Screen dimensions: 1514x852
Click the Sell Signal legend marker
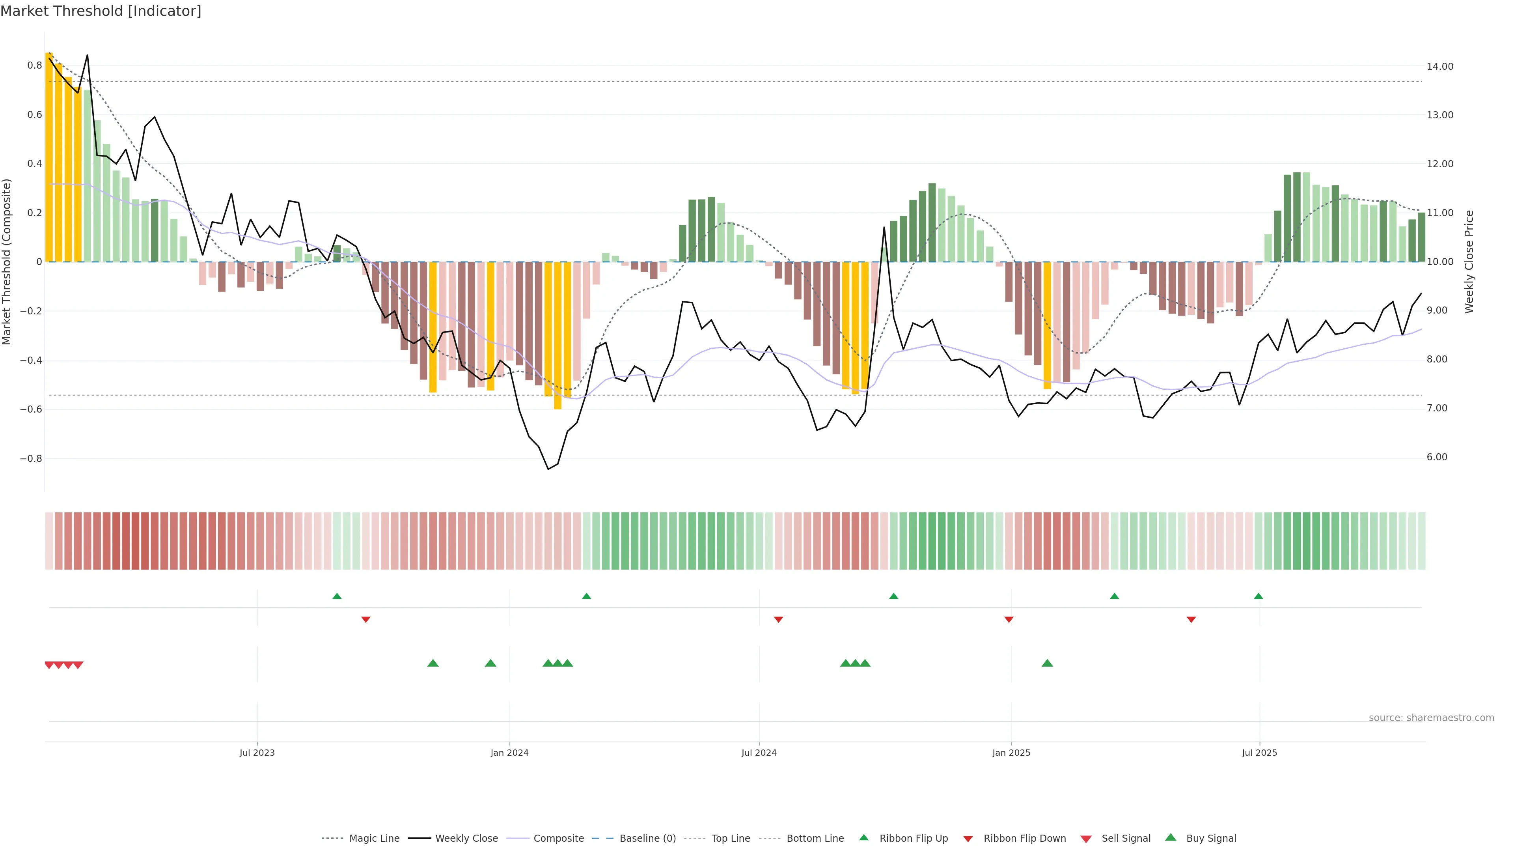1086,839
